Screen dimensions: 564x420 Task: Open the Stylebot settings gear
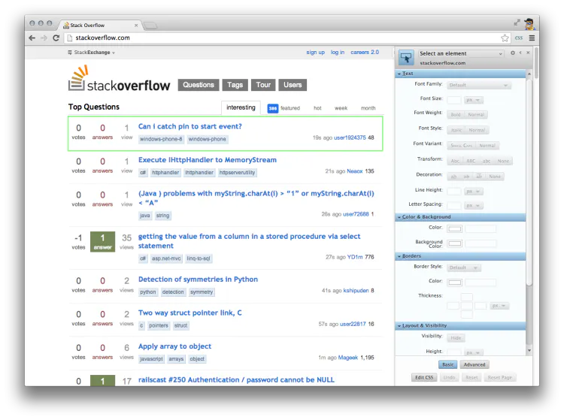[x=513, y=53]
